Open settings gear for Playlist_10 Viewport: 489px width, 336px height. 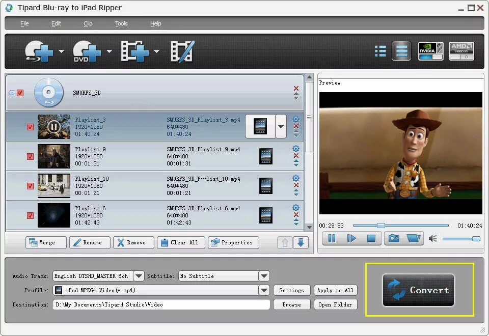pyautogui.click(x=296, y=178)
